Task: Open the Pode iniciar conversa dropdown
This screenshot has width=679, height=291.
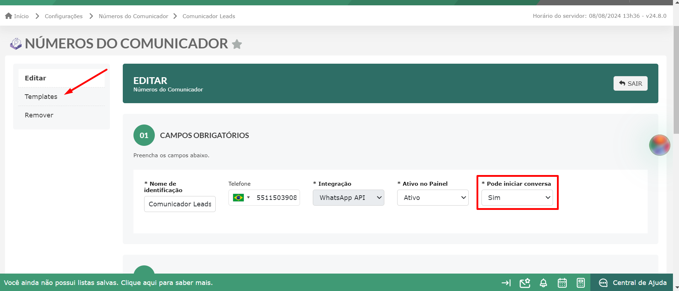Action: click(x=517, y=197)
